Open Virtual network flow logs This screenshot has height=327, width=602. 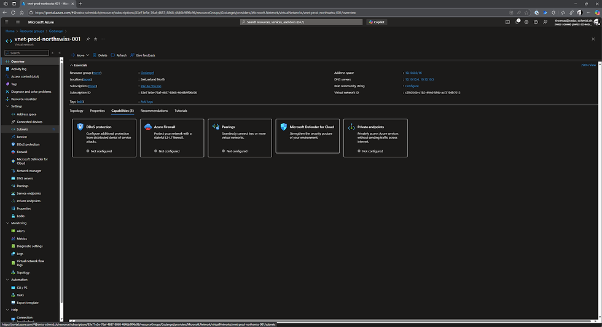pyautogui.click(x=31, y=263)
